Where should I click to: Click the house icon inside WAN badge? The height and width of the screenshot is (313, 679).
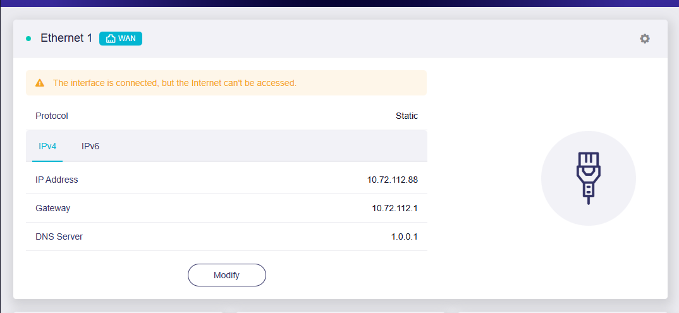click(x=111, y=39)
